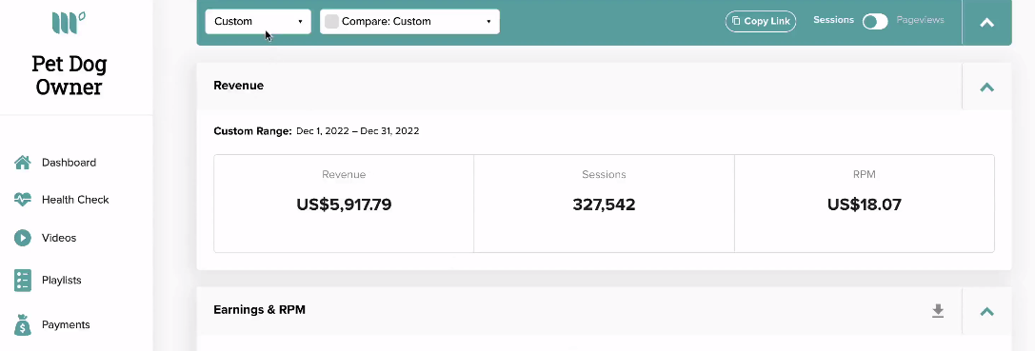This screenshot has width=1035, height=351.
Task: Click the US$18.07 RPM value
Action: click(864, 205)
